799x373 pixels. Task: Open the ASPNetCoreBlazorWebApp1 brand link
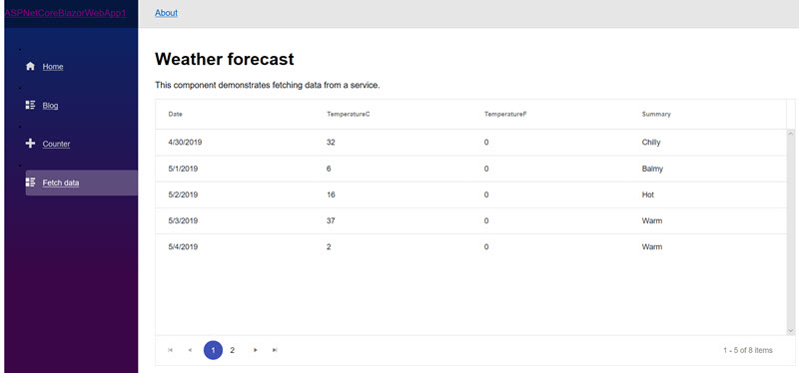[65, 13]
